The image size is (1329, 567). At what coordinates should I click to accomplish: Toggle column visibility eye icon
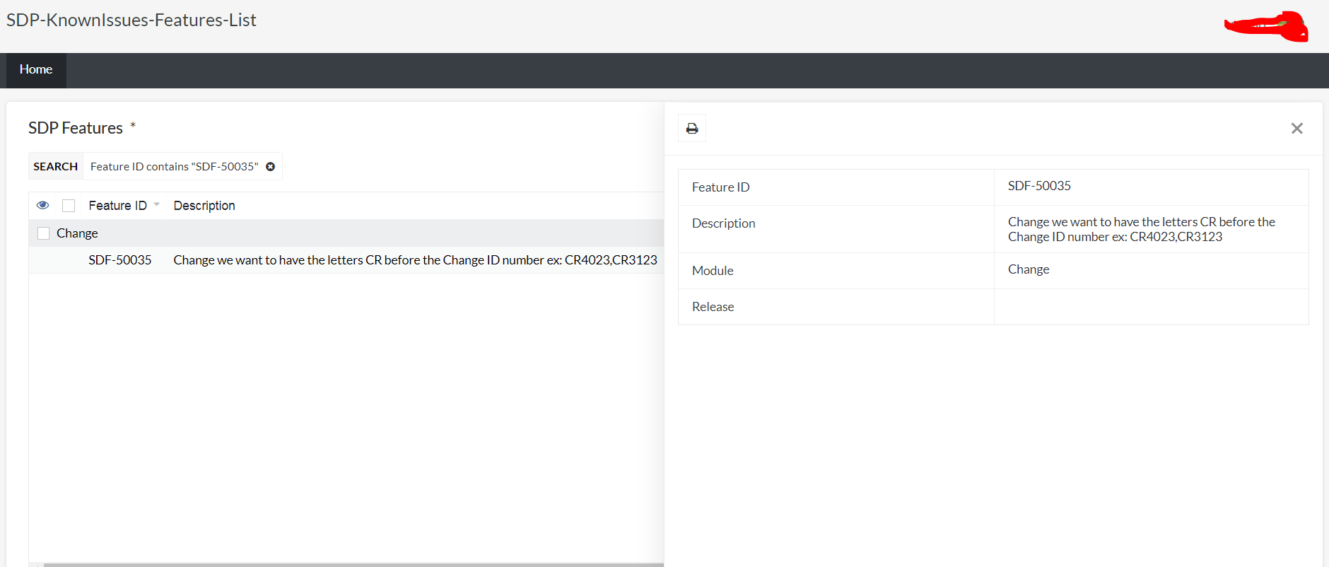click(x=43, y=205)
